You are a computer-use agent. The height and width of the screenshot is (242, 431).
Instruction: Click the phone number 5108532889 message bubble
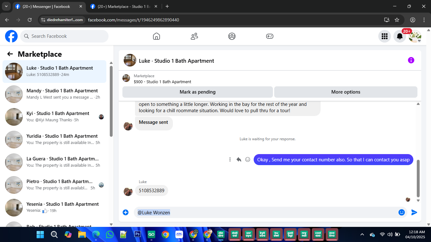pyautogui.click(x=152, y=191)
